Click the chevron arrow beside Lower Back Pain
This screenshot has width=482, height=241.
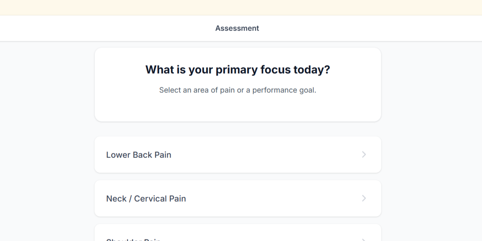(364, 155)
